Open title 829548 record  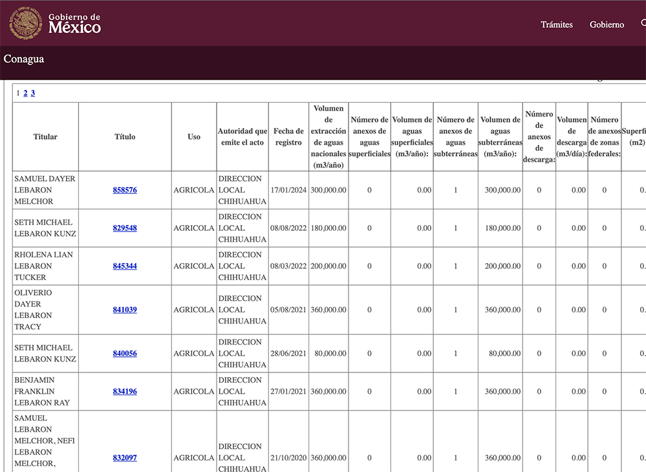click(x=125, y=228)
